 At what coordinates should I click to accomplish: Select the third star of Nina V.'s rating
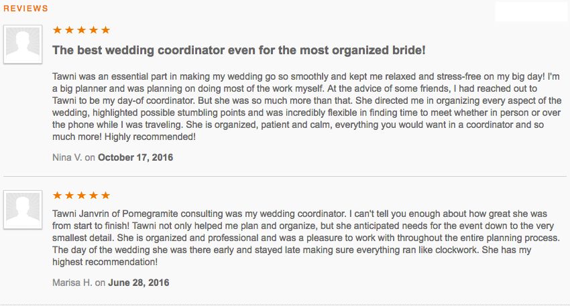(81, 29)
